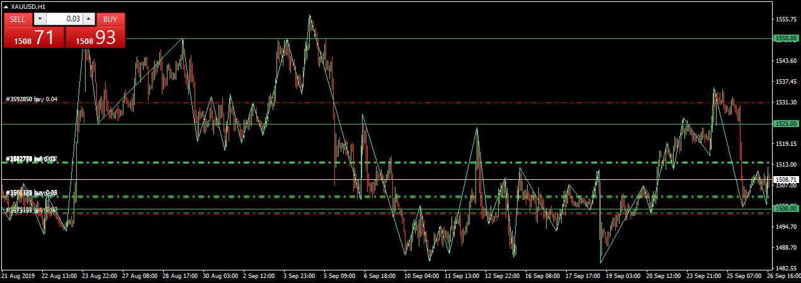801x283 pixels.
Task: Click the 20 Sep 12:00 time label
Action: pyautogui.click(x=664, y=275)
